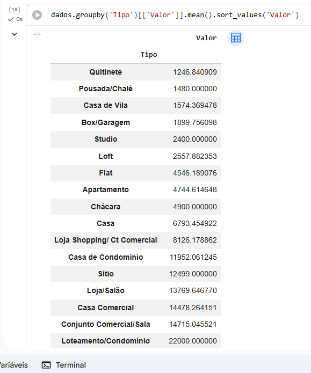Screen dimensions: 311x373
Task: Select the value 12499.000000
Action: [193, 274]
